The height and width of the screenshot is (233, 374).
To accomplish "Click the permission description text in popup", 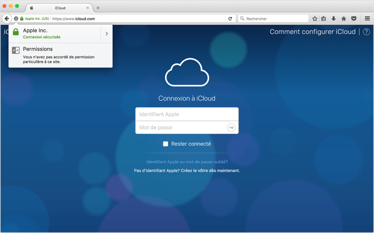I will coord(59,59).
